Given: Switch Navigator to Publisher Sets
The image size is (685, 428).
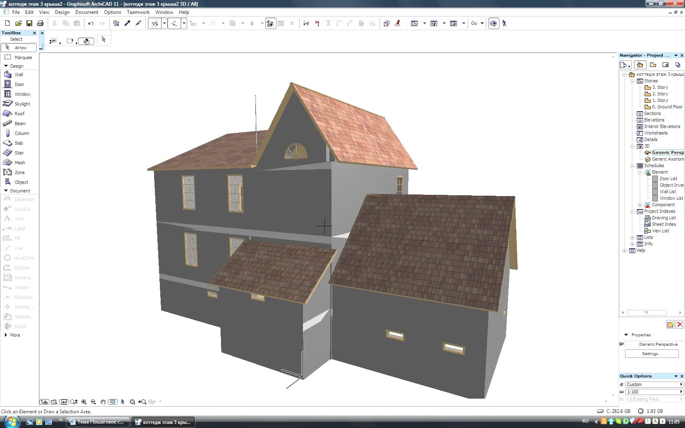Looking at the screenshot, I should (678, 65).
